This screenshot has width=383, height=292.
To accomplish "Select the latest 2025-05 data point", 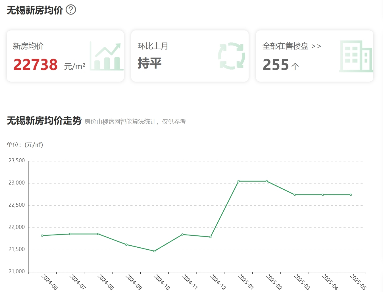I will tap(351, 195).
